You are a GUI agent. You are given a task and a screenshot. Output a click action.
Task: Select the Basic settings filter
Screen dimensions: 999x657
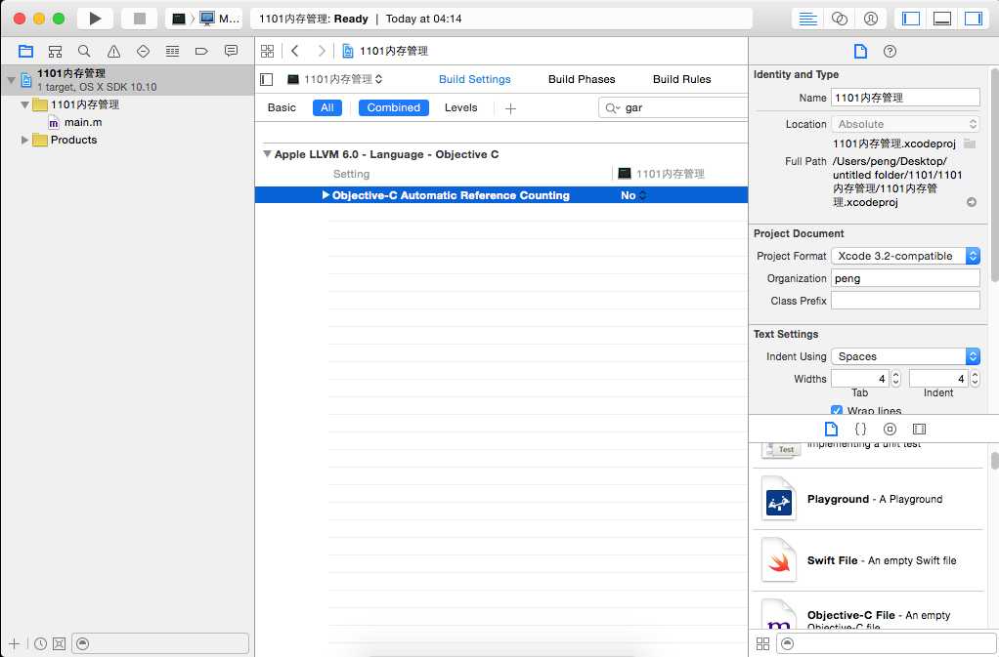pyautogui.click(x=282, y=107)
